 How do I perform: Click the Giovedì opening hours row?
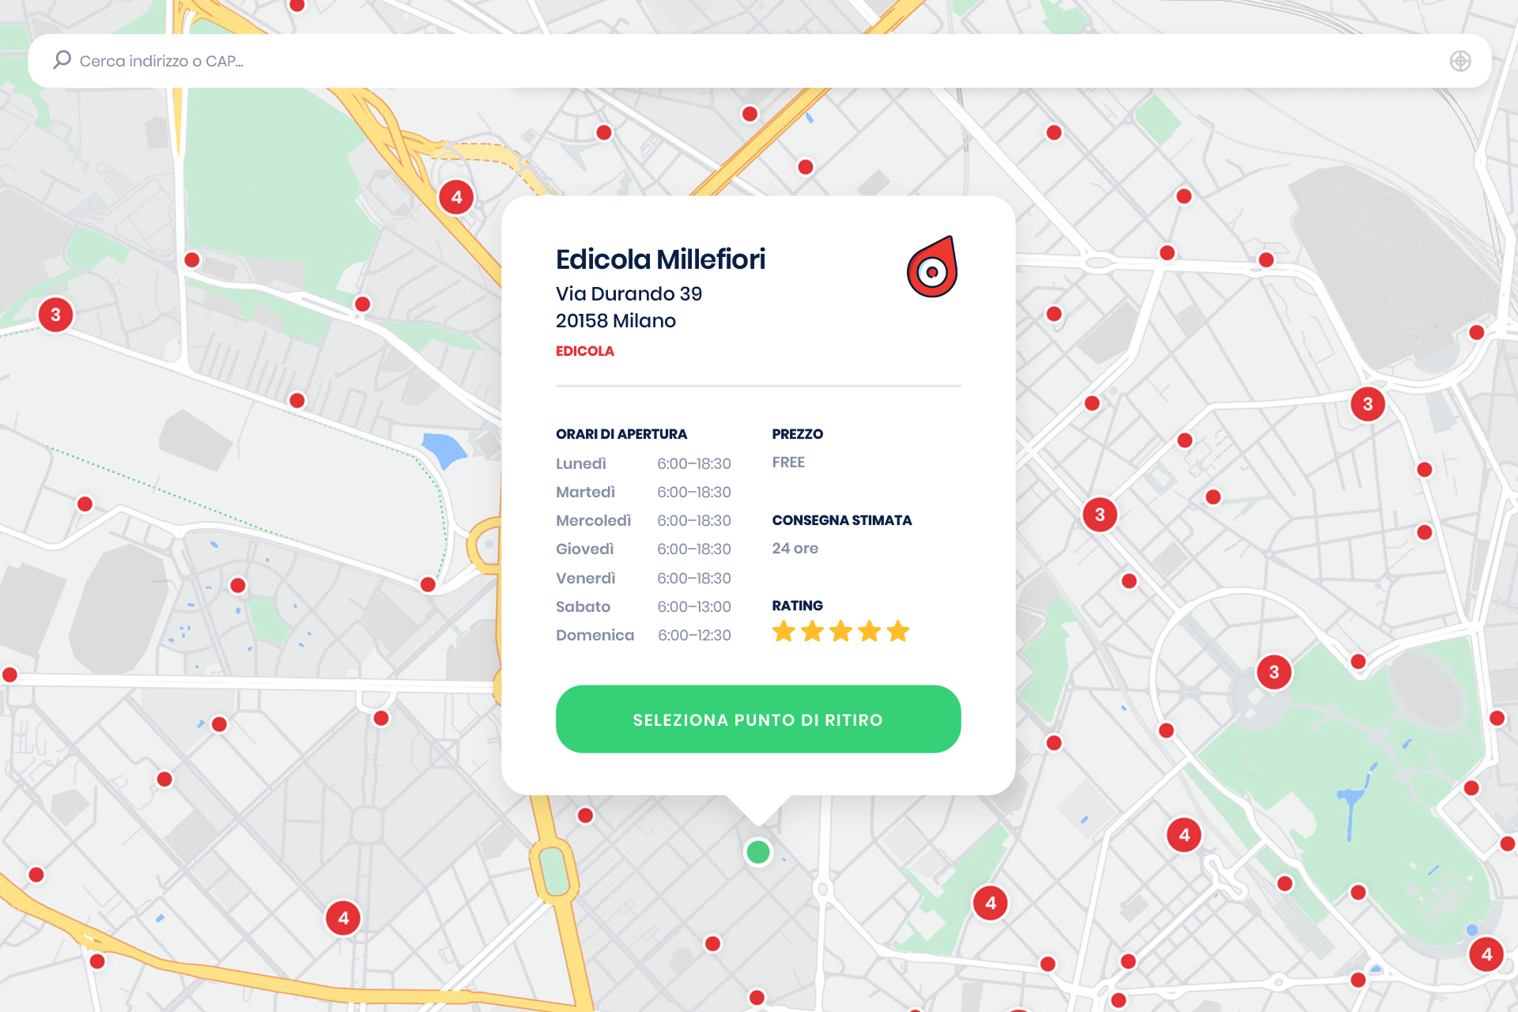pos(643,549)
